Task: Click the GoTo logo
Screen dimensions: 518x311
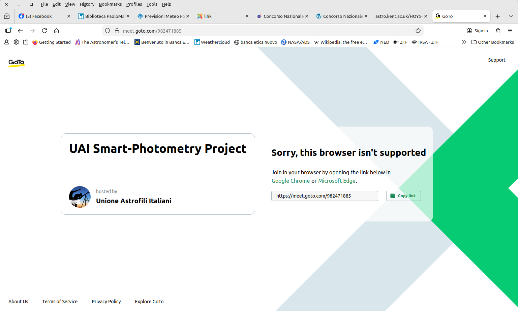Action: tap(16, 63)
